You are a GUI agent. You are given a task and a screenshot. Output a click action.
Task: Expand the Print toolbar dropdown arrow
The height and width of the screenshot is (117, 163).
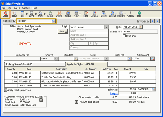45,14
